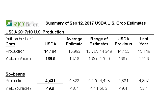Click corn last year production 15,148
Screen dimensions: 159x109
[x=144, y=51]
